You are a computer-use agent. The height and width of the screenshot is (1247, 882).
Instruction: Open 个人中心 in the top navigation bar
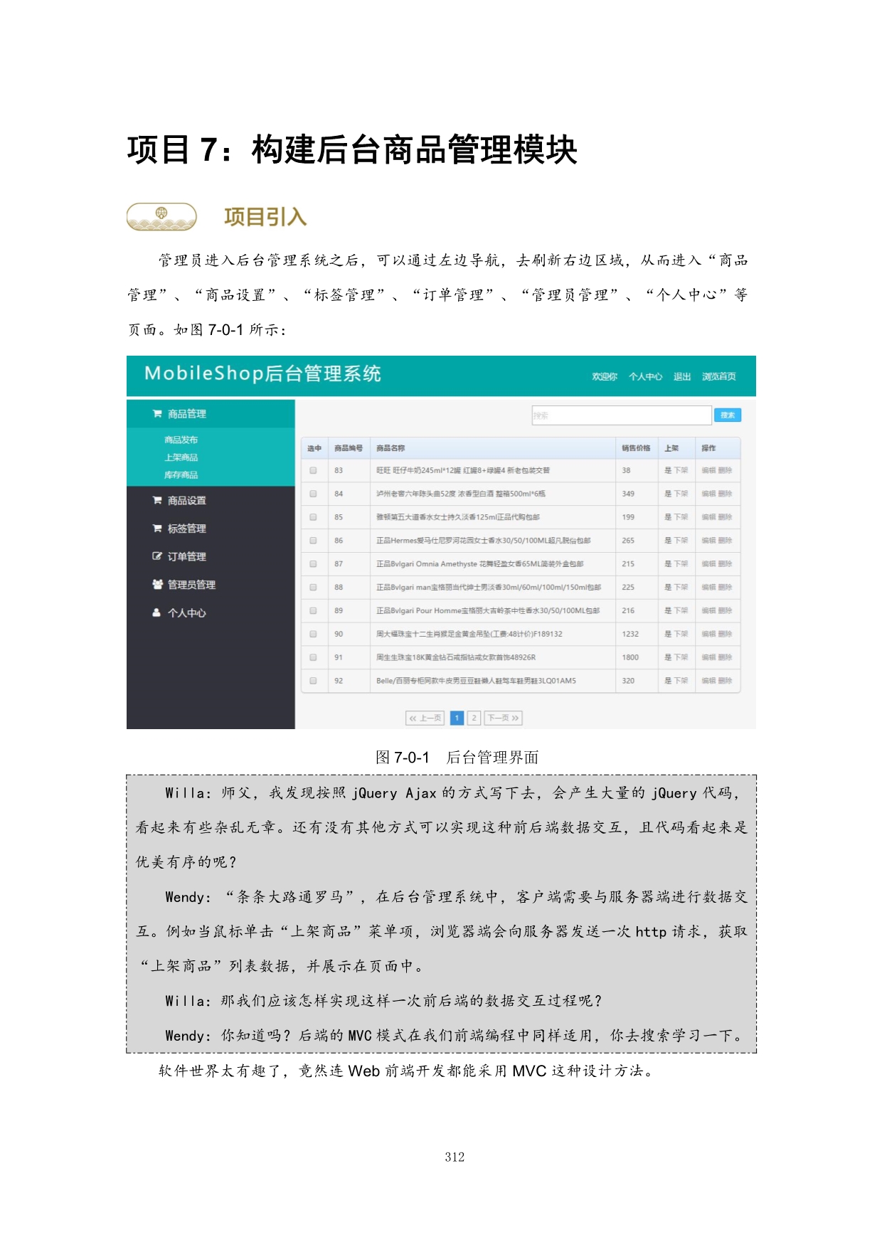pyautogui.click(x=645, y=377)
